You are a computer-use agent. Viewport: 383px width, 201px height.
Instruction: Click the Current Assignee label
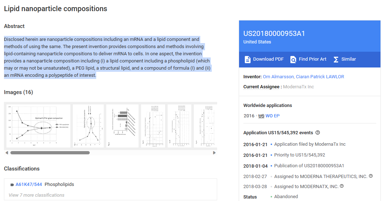tap(261, 87)
